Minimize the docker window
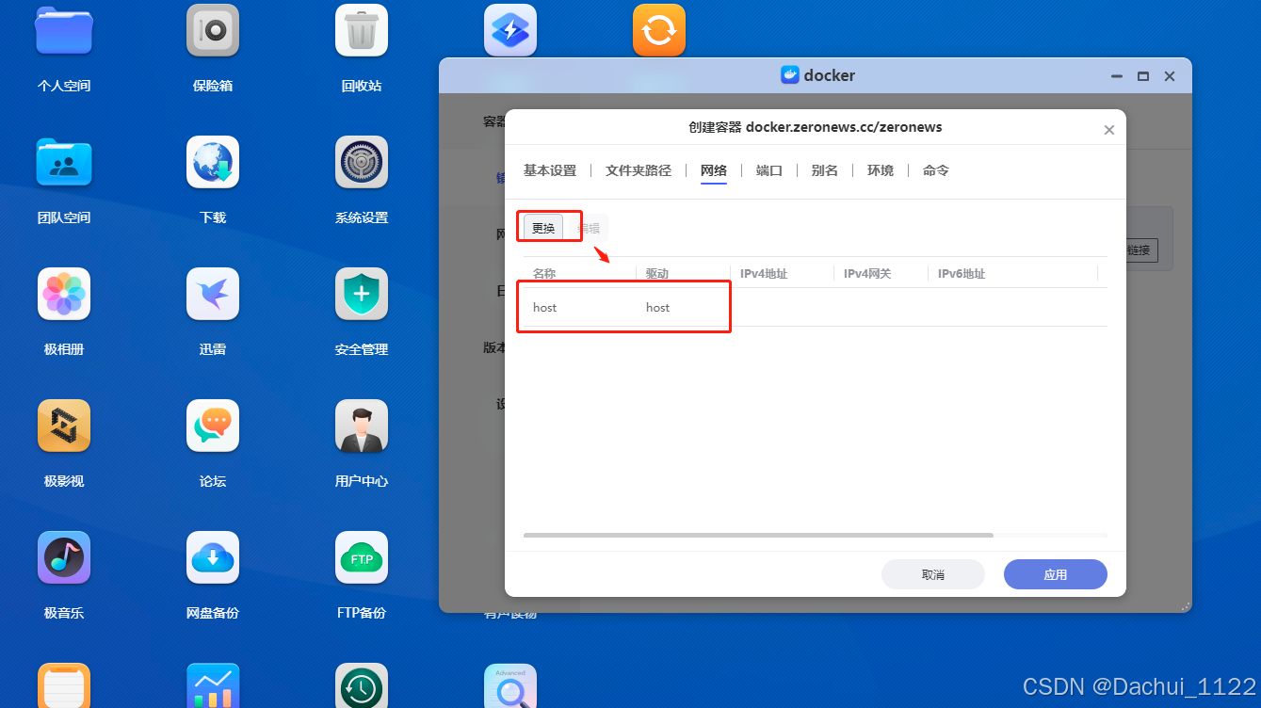 (1117, 76)
